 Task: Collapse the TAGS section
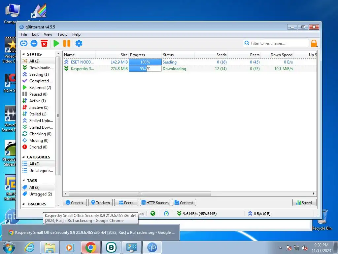(23, 180)
